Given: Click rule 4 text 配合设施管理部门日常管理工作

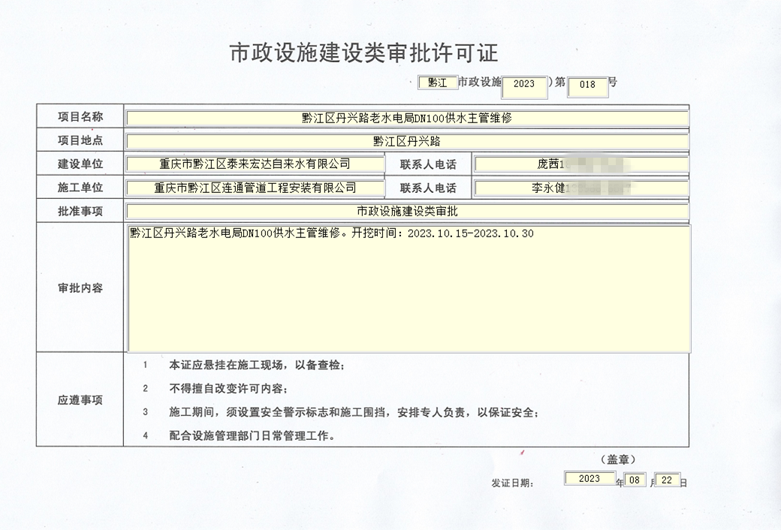Looking at the screenshot, I should [252, 436].
